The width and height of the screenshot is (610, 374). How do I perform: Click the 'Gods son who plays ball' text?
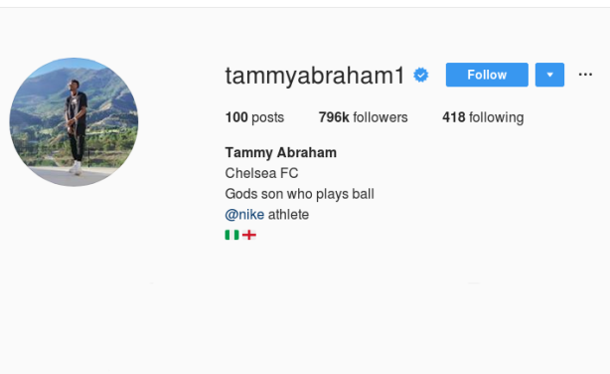[300, 194]
